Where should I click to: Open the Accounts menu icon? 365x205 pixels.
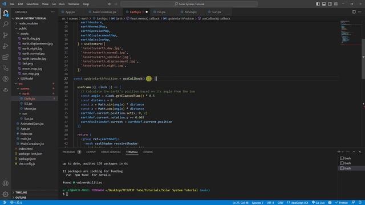pyautogui.click(x=5, y=183)
